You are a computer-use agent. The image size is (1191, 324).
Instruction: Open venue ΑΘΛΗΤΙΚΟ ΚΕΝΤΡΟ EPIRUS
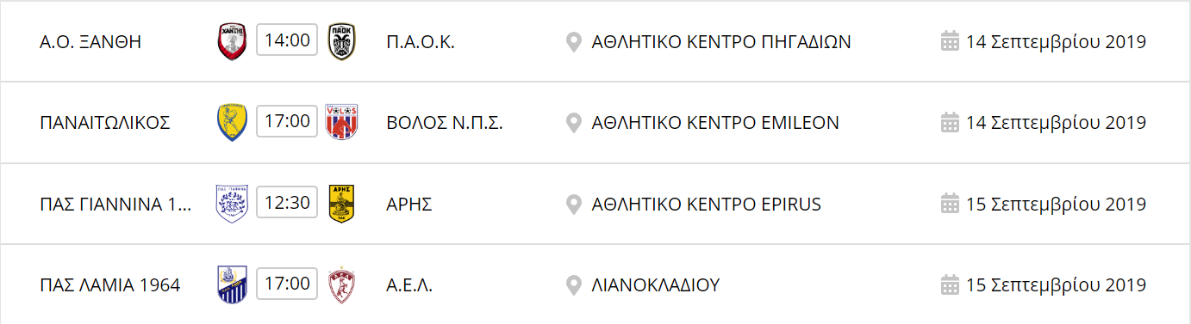(707, 205)
